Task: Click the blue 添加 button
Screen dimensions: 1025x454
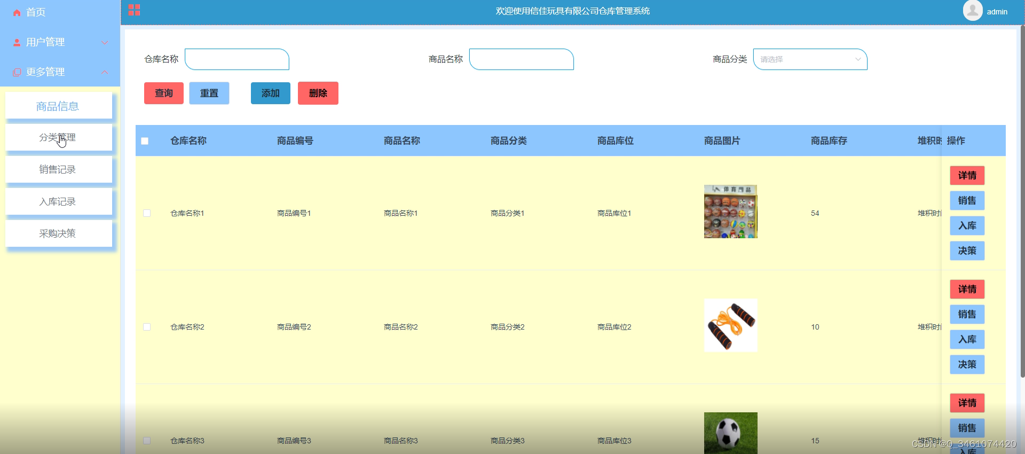Action: click(271, 93)
